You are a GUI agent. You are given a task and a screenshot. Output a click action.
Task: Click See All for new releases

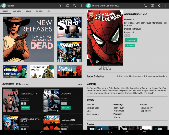[80, 85]
